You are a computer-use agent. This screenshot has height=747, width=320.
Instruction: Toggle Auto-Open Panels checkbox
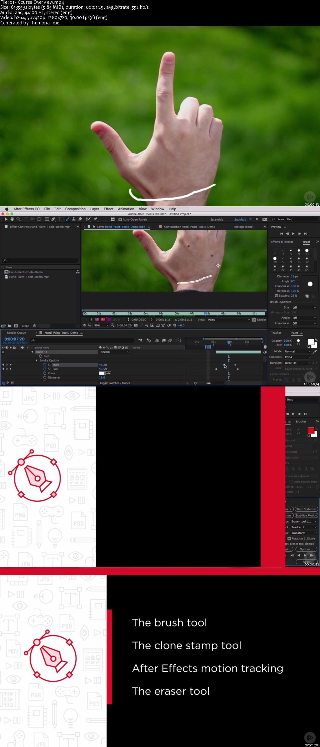click(x=120, y=219)
